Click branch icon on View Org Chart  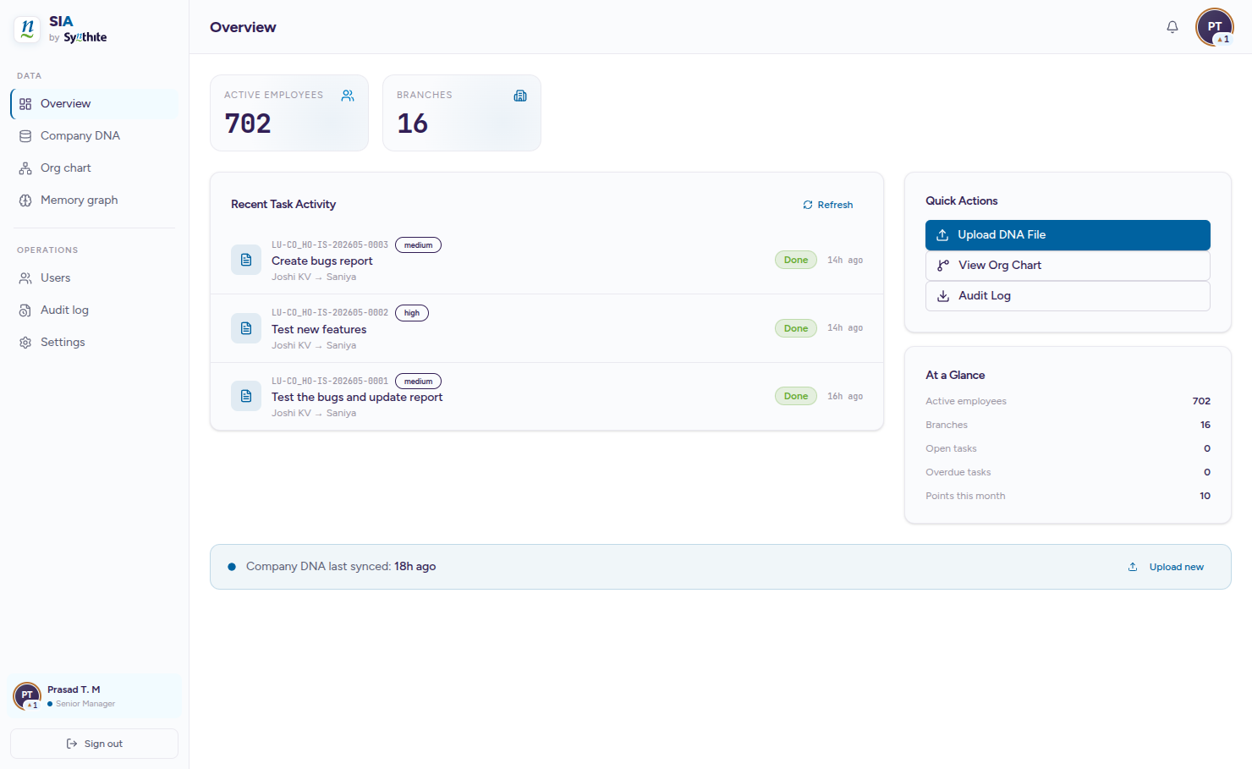[943, 266]
